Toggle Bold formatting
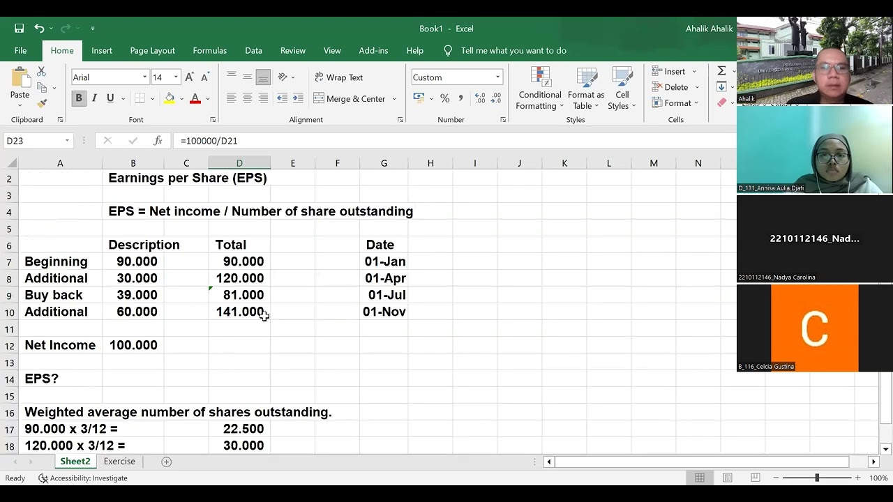The height and width of the screenshot is (502, 893). coord(79,98)
